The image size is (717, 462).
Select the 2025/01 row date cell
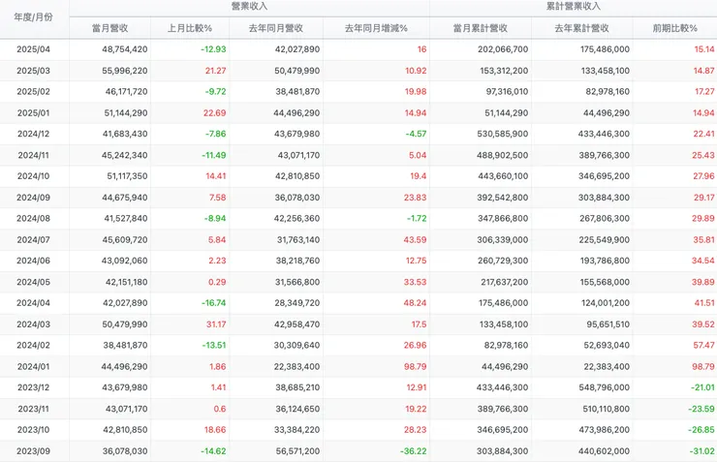point(33,113)
